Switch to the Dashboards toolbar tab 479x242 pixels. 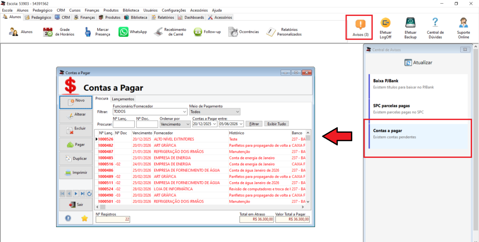point(191,17)
